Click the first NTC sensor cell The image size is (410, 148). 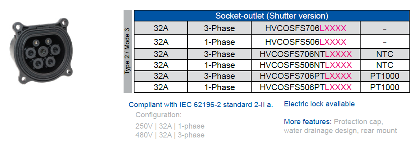(384, 54)
